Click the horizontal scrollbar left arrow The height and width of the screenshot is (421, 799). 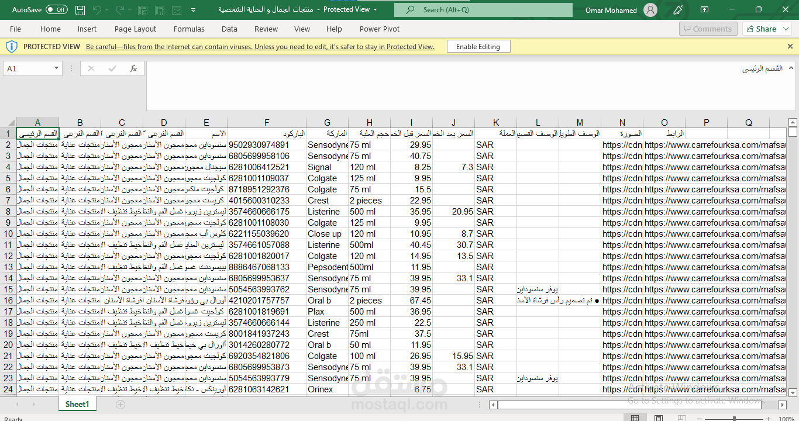point(493,404)
